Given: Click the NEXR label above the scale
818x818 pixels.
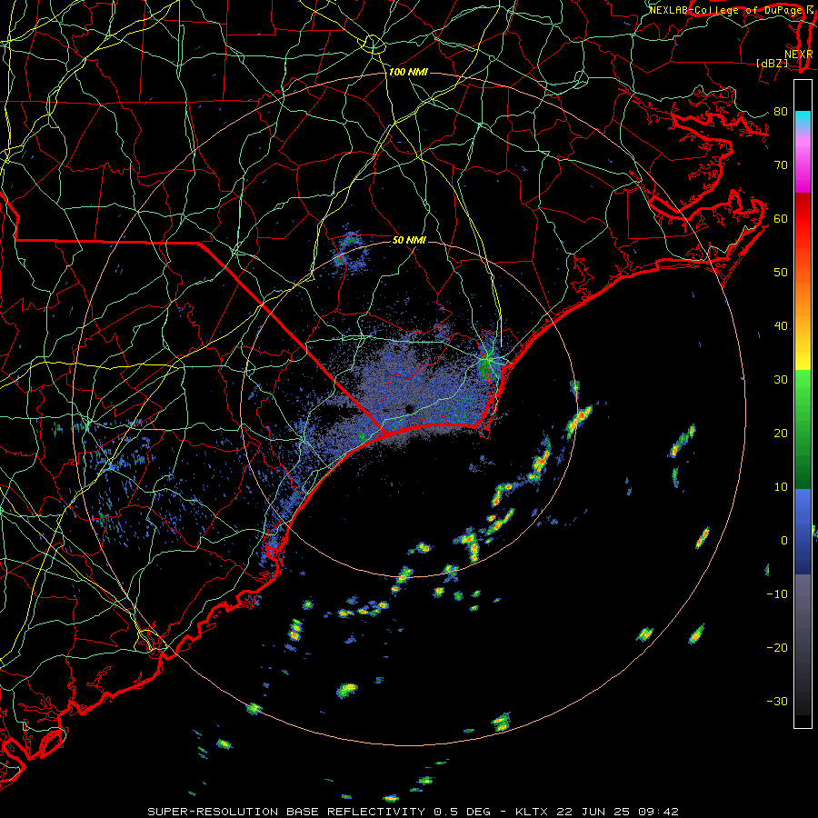Looking at the screenshot, I should coord(798,54).
